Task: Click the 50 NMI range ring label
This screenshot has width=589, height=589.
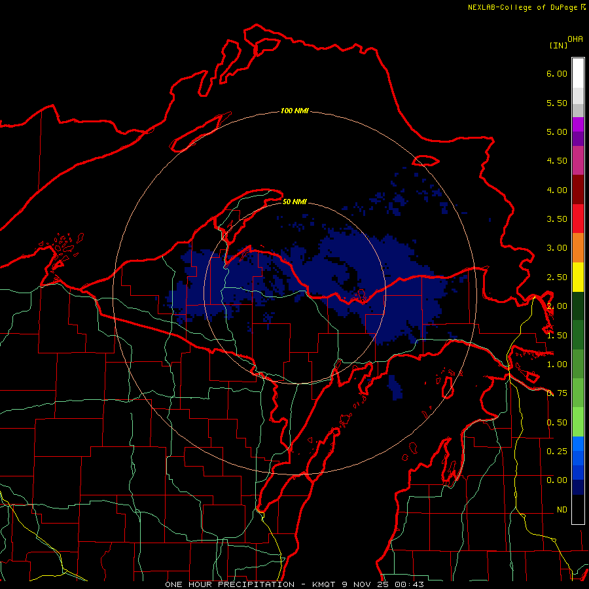Action: point(294,202)
